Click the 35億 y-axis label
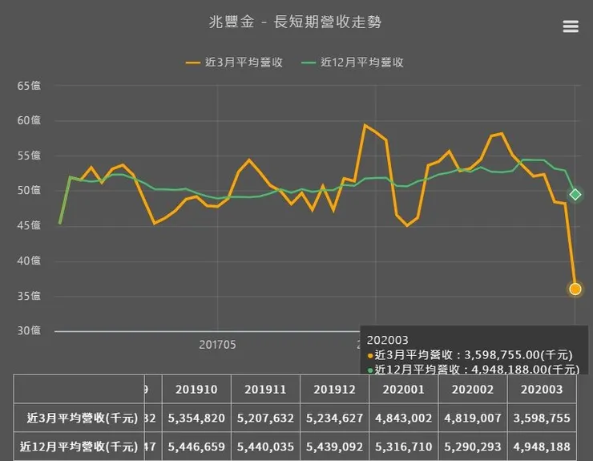Screen dimensions: 593x461 (x=29, y=296)
